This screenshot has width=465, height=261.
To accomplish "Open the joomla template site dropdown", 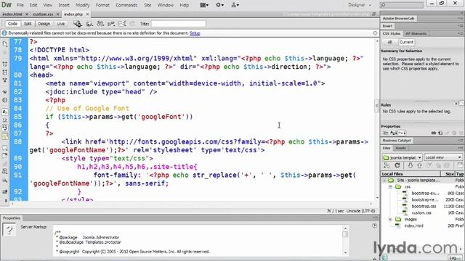I will 402,157.
